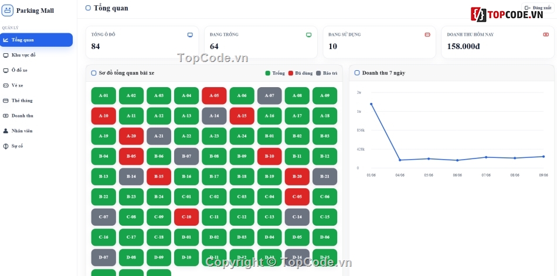Select maintenance slot C-07
This screenshot has width=557, height=276.
pos(104,217)
